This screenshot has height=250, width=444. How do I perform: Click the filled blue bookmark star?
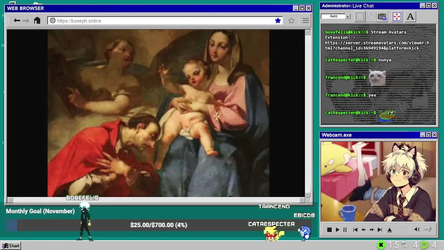click(x=278, y=20)
